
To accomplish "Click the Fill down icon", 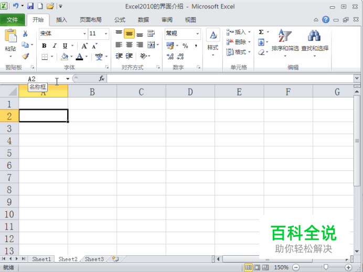I will 261,42.
